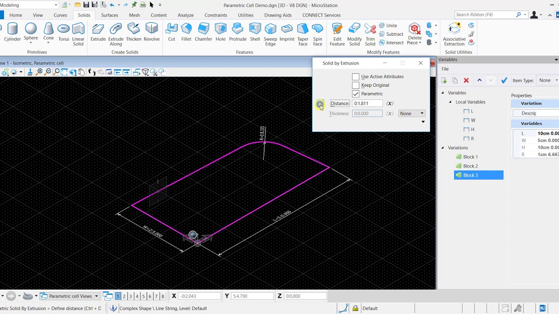The image size is (559, 314).
Task: Select the Pan View hand icon
Action: [81, 72]
